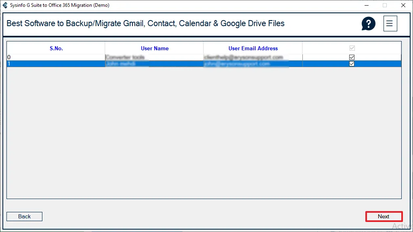Select the email address cell in row 0
The image size is (413, 232).
tap(253, 57)
